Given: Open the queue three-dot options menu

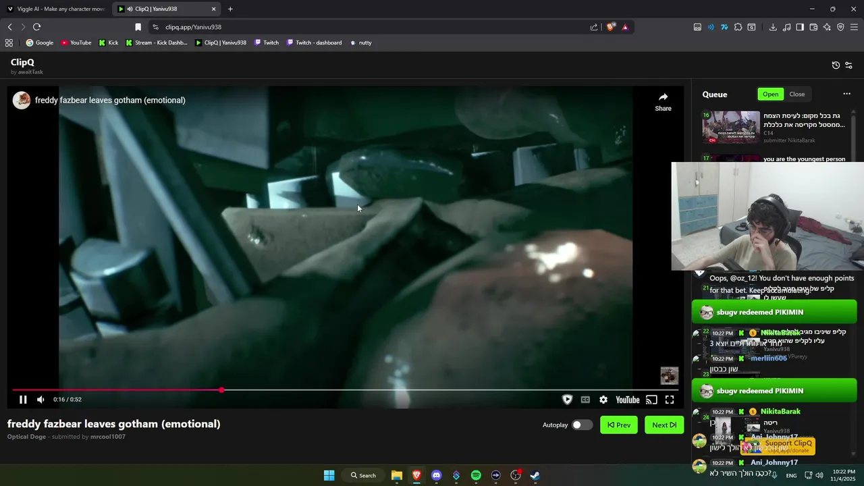Looking at the screenshot, I should pyautogui.click(x=846, y=94).
